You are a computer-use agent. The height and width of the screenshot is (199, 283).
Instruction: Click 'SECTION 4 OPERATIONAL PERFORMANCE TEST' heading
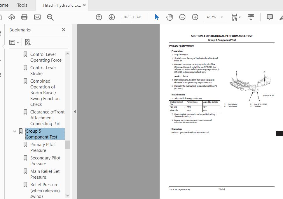pyautogui.click(x=222, y=36)
